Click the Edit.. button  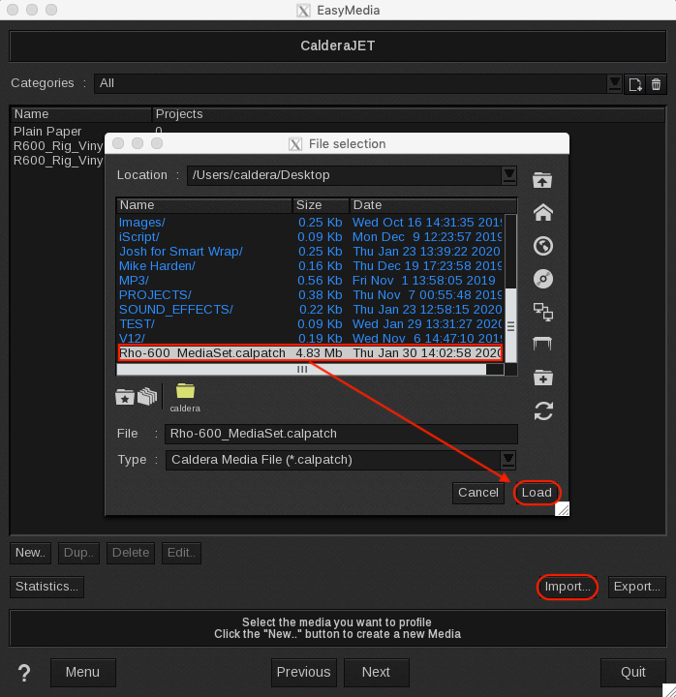pos(181,553)
